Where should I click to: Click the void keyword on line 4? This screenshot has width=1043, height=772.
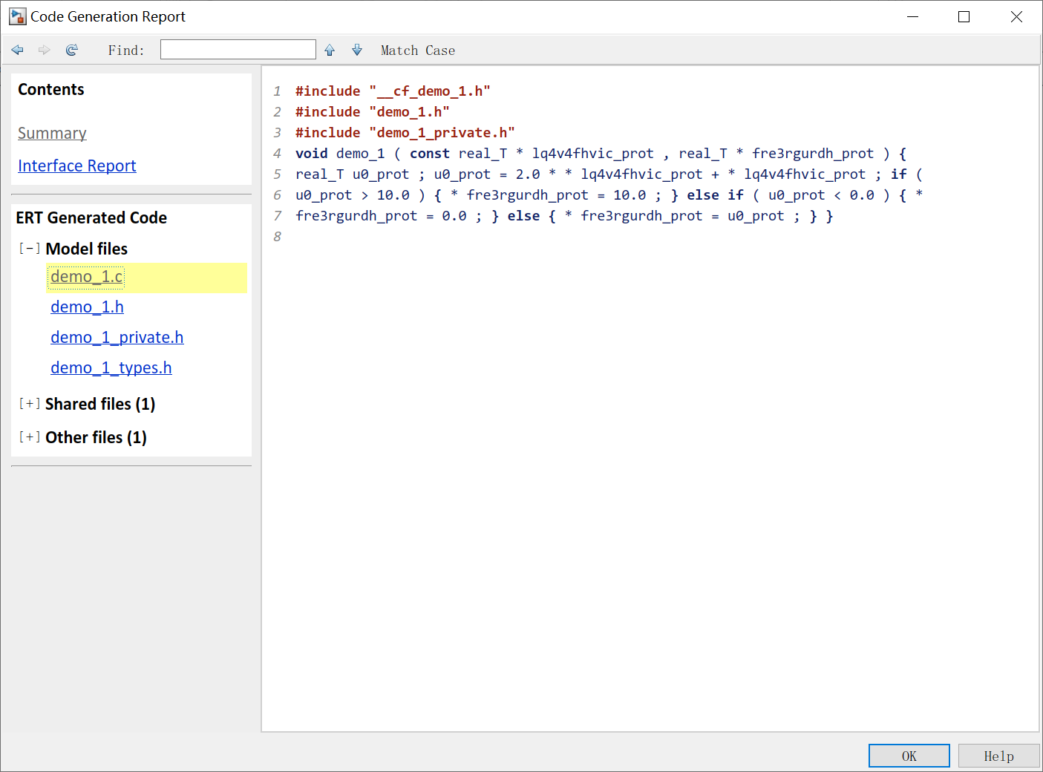pos(312,153)
